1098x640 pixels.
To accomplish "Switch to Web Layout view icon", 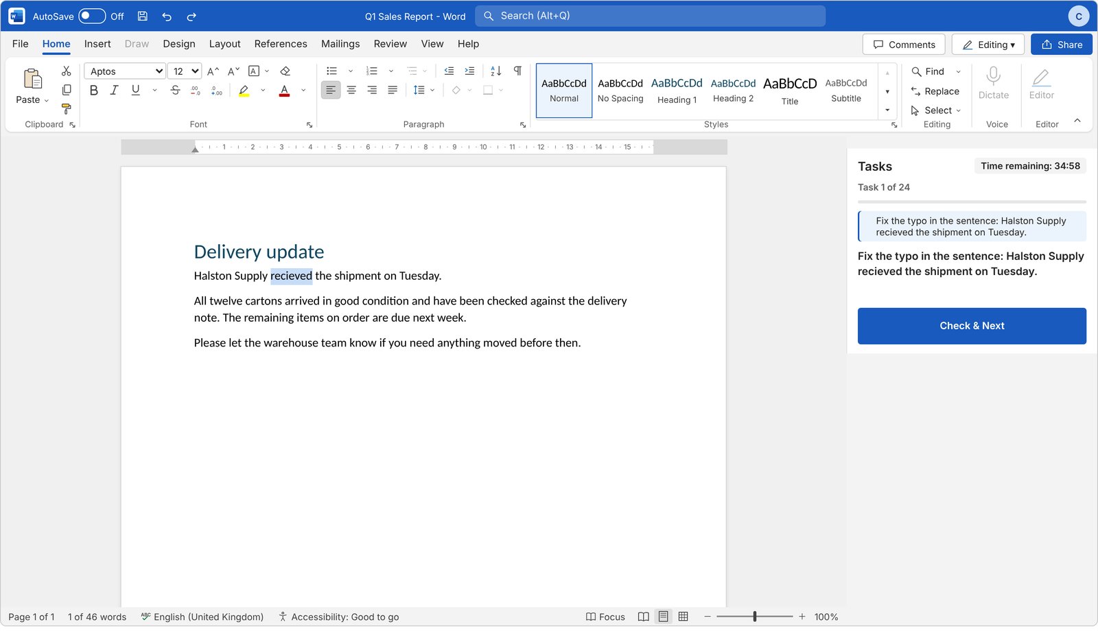I will [x=683, y=617].
